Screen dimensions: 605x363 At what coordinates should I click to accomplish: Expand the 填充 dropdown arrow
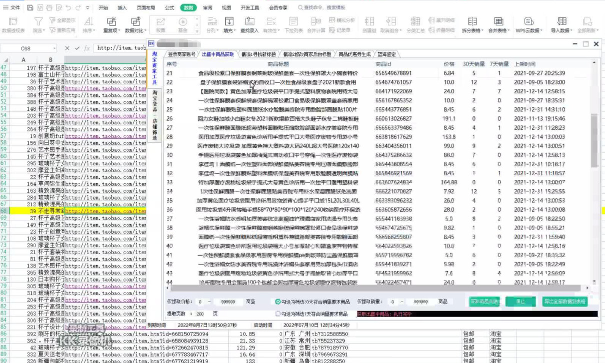[234, 30]
